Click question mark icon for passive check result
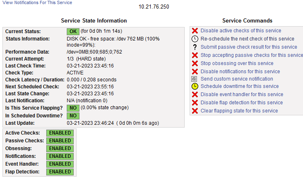303x182 pixels. coord(195,47)
